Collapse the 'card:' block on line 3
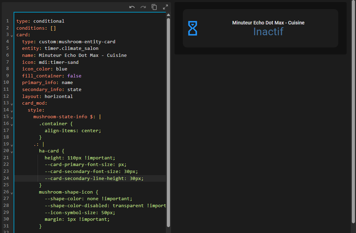The width and height of the screenshot is (356, 233). pyautogui.click(x=11, y=35)
